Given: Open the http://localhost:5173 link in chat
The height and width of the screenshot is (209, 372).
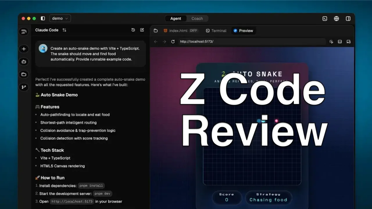Looking at the screenshot, I should pyautogui.click(x=71, y=201).
